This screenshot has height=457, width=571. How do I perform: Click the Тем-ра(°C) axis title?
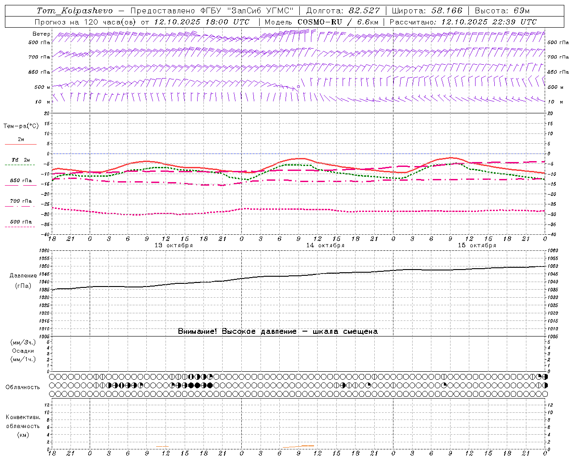(x=21, y=126)
